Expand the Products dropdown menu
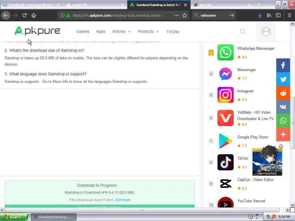Viewport: 295px width, 221px height. click(148, 31)
